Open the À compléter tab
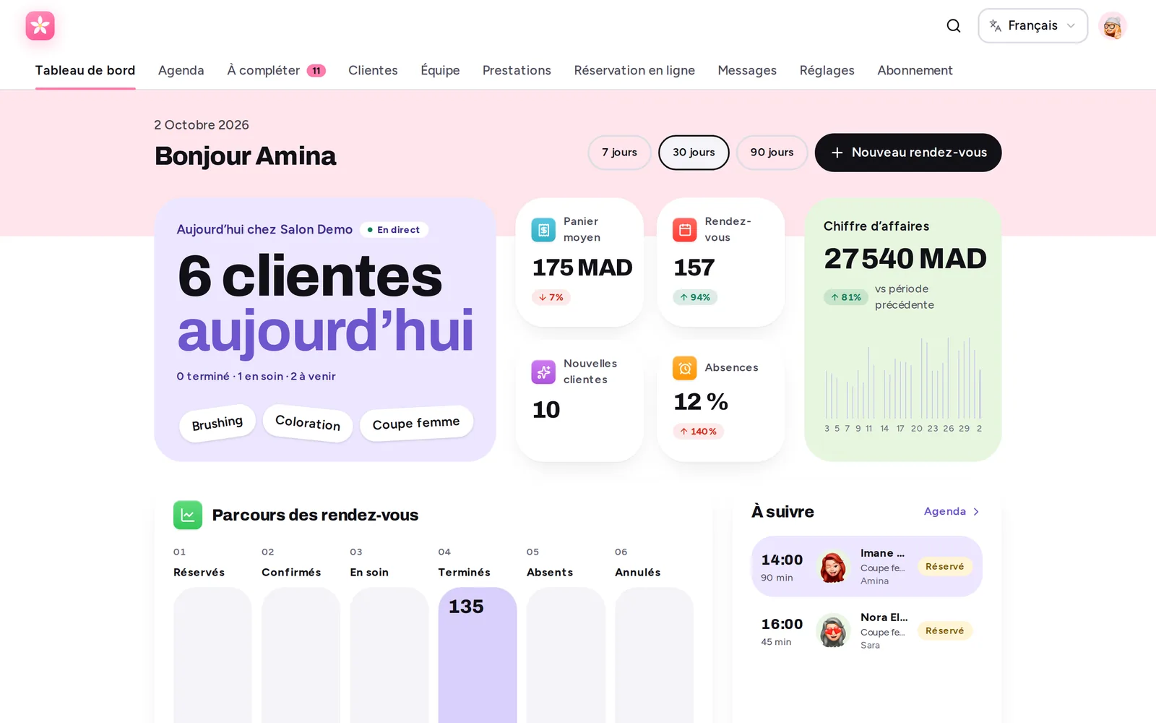The image size is (1156, 723). pyautogui.click(x=276, y=70)
